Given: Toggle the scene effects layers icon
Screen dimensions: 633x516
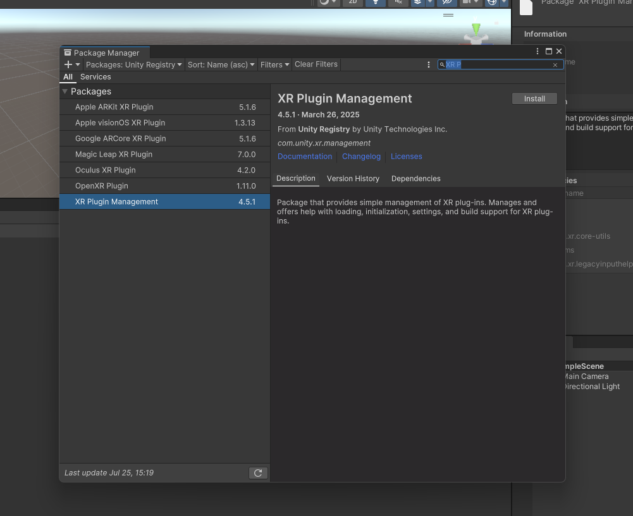Looking at the screenshot, I should pos(417,2).
